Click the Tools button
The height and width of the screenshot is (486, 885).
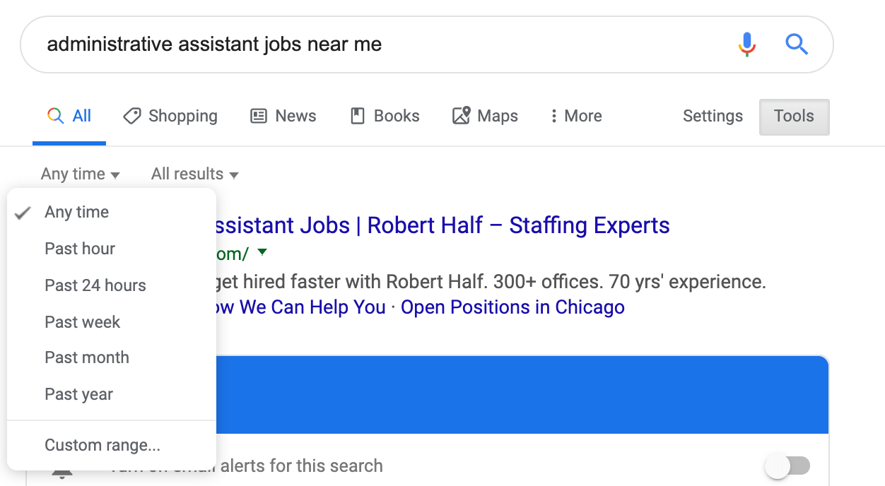[794, 117]
